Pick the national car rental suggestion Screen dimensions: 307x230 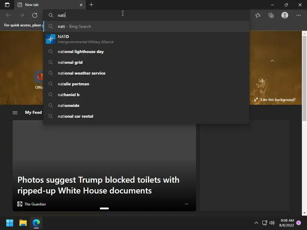[146, 116]
